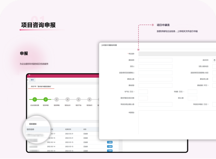This screenshot has height=159, width=216.
Task: Click the calendar icon in 成立时间 field
Action: (214, 60)
